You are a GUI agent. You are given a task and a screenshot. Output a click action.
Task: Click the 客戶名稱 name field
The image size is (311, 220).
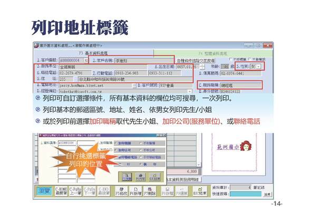point(144,61)
